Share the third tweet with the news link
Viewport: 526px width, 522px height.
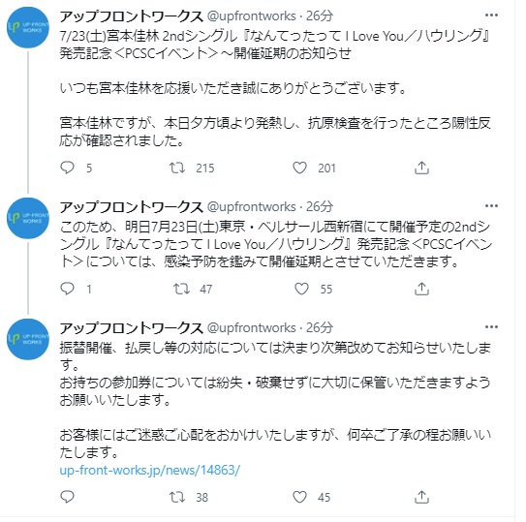[421, 497]
